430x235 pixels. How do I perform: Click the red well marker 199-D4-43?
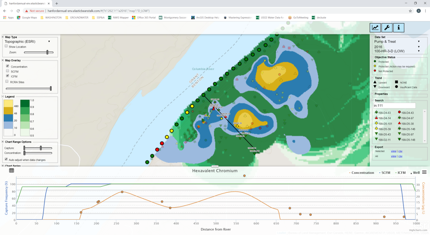pos(400,113)
